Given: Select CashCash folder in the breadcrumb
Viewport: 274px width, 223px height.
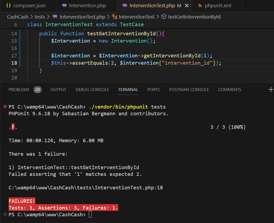Looking at the screenshot, I should [18, 17].
